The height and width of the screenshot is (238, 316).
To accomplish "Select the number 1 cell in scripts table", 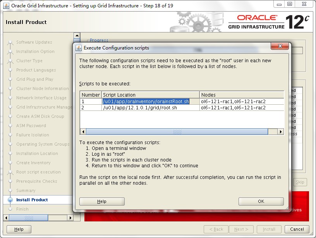I will [91, 102].
